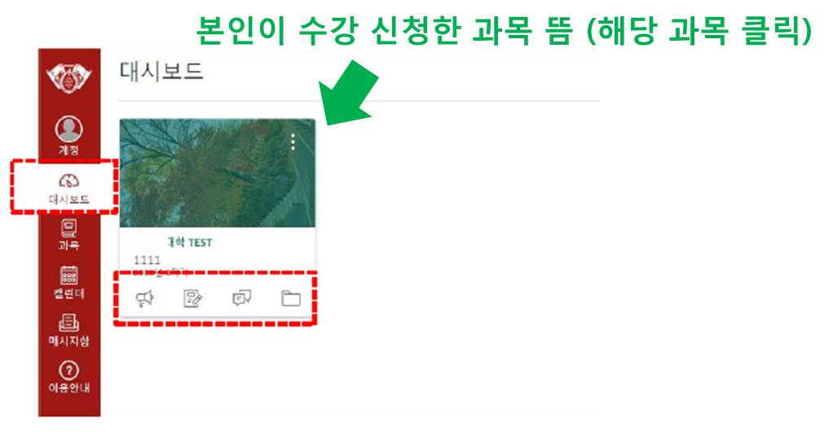This screenshot has width=833, height=432.
Task: Open the 계정 account avatar icon
Action: pos(69,129)
